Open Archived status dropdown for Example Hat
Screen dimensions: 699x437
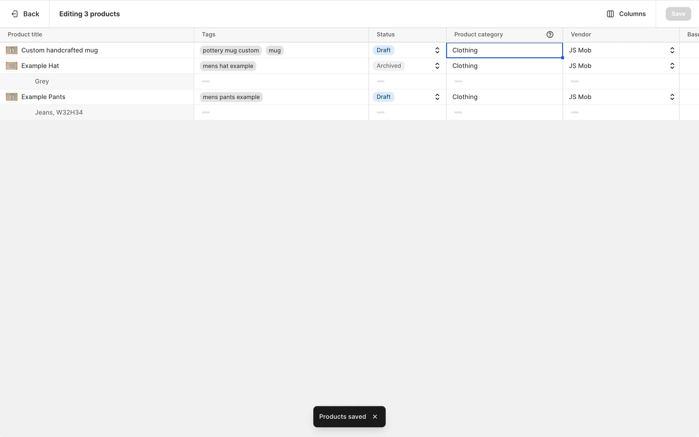tap(437, 66)
